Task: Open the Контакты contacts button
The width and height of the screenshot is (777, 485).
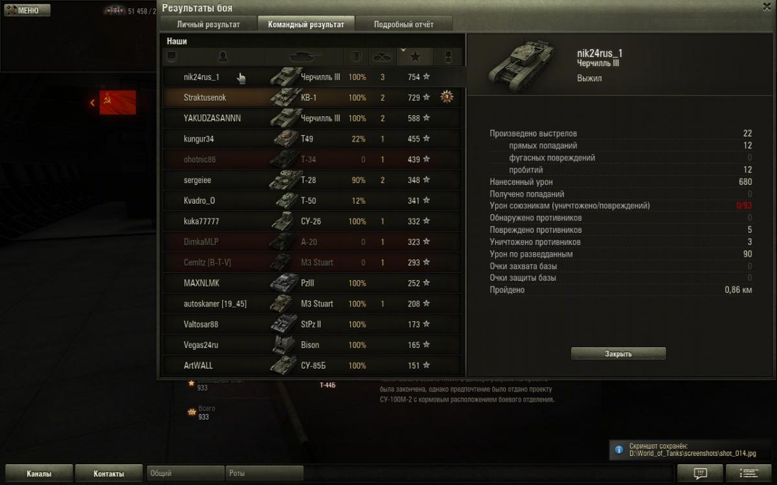Action: pos(109,473)
